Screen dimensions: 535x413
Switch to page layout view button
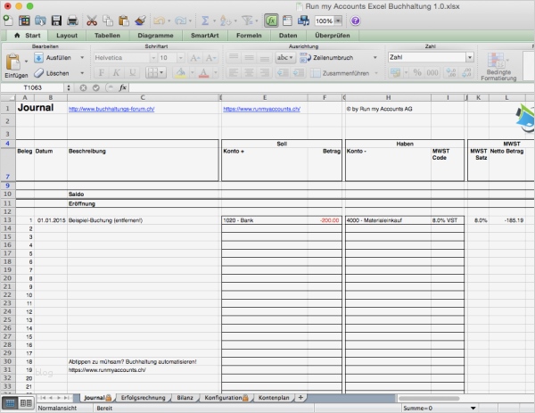pos(26,403)
